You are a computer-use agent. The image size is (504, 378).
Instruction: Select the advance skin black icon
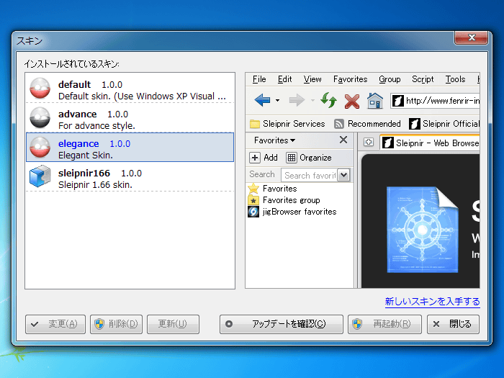40,117
